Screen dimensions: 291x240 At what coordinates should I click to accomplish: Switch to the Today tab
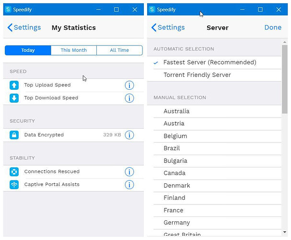pyautogui.click(x=28, y=50)
